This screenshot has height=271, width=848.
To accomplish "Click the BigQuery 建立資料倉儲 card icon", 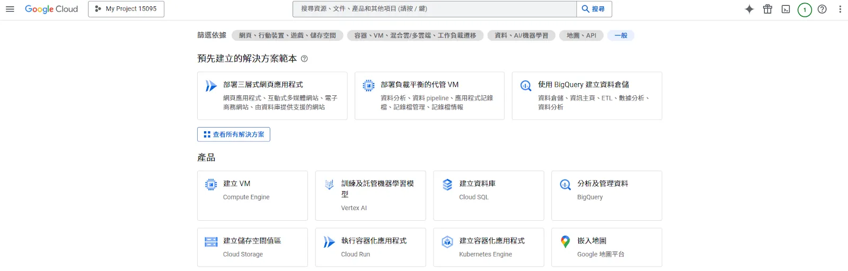I will point(526,86).
